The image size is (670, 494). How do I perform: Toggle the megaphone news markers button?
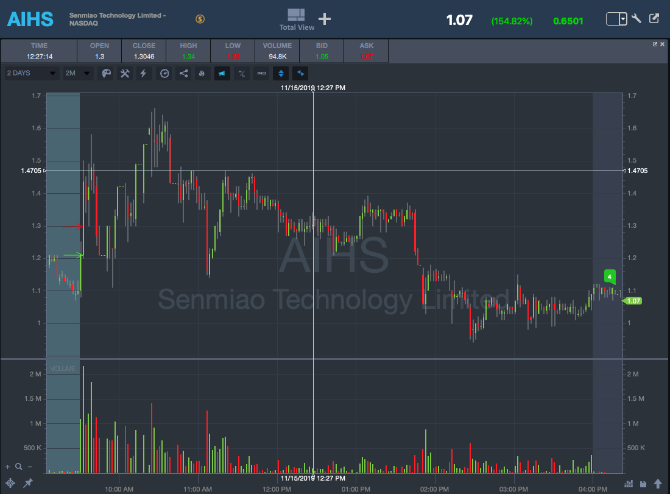pos(222,74)
